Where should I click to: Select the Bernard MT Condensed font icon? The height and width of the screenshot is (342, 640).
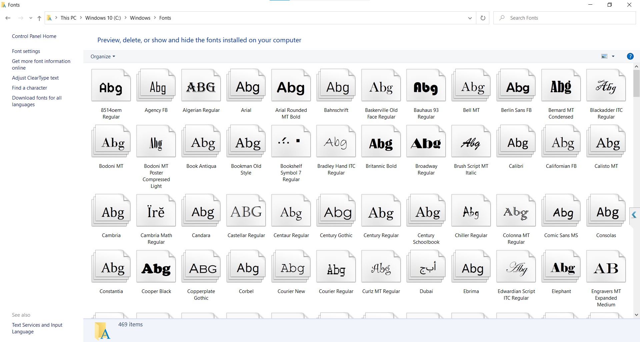tap(561, 85)
